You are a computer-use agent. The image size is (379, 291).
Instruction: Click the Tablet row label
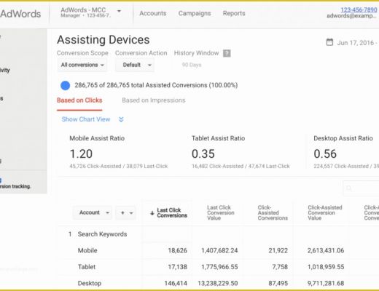87,267
